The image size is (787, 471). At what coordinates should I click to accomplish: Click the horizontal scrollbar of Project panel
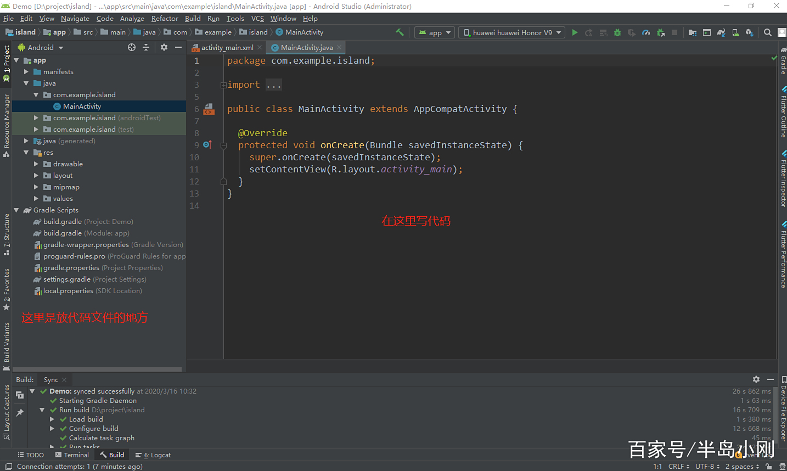point(97,369)
